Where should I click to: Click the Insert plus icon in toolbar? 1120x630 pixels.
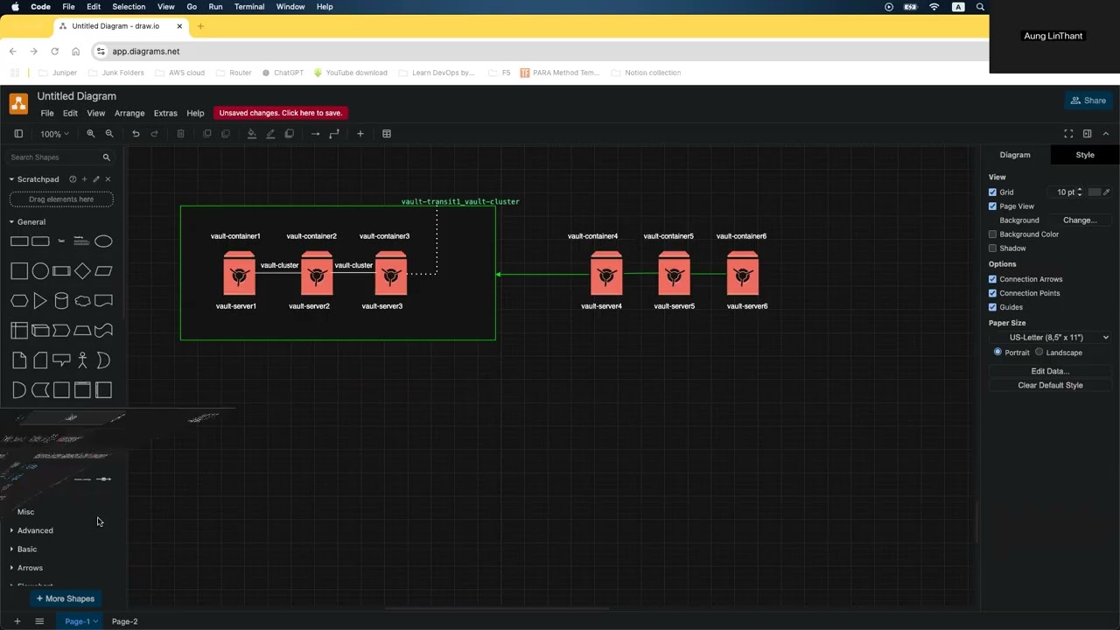(360, 134)
